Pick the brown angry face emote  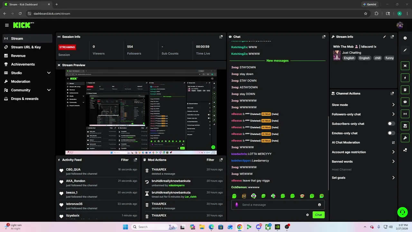point(244,196)
